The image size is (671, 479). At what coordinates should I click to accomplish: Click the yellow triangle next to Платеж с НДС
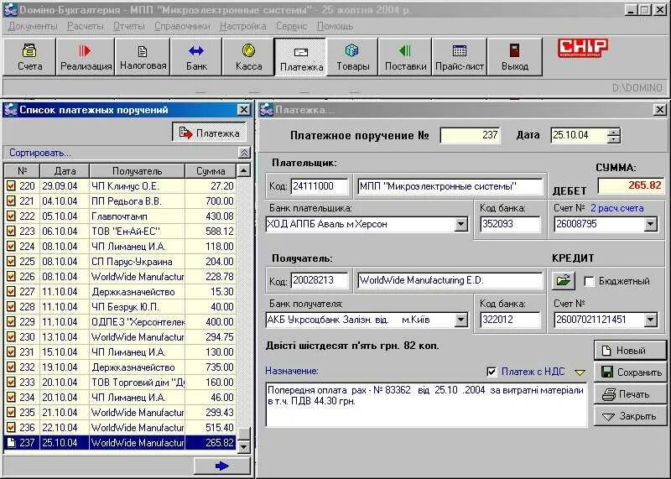tap(580, 372)
